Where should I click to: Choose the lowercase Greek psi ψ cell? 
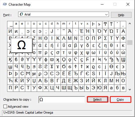[x=87, y=53]
